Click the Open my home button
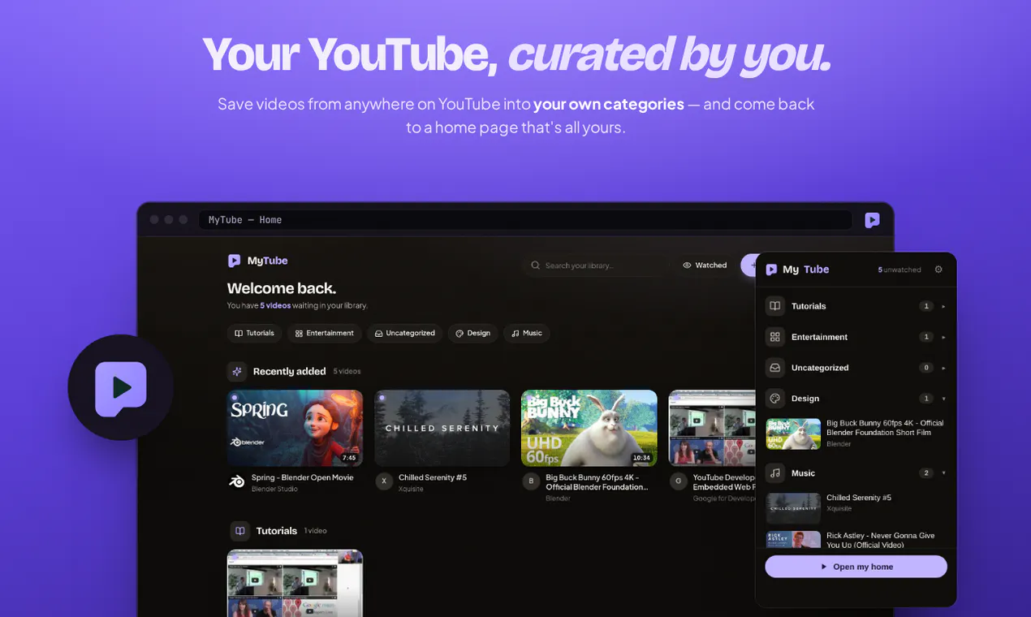Image resolution: width=1031 pixels, height=617 pixels. coord(856,567)
